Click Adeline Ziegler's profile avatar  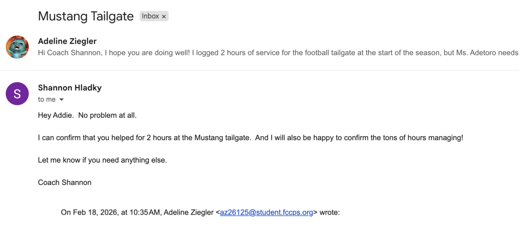point(17,47)
